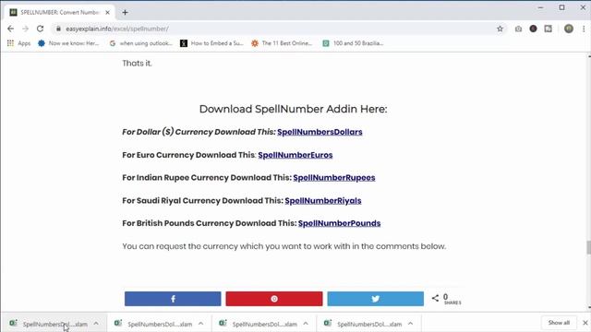This screenshot has height=332, width=591.
Task: Click the 'Download SpellNumber Addin Here:' heading
Action: point(294,109)
